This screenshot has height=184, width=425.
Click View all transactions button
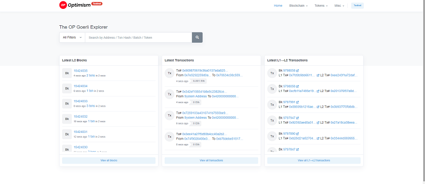pos(211,160)
